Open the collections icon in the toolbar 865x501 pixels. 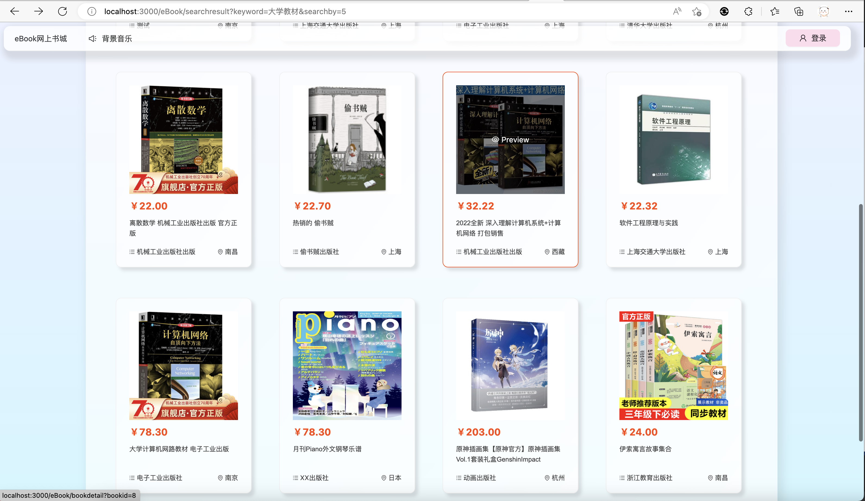[x=799, y=11]
